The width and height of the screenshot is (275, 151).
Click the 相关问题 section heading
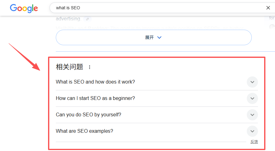[69, 67]
